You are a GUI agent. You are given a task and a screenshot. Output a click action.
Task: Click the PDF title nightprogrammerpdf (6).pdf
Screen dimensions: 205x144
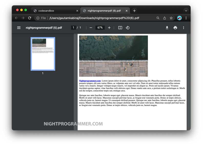44,28
